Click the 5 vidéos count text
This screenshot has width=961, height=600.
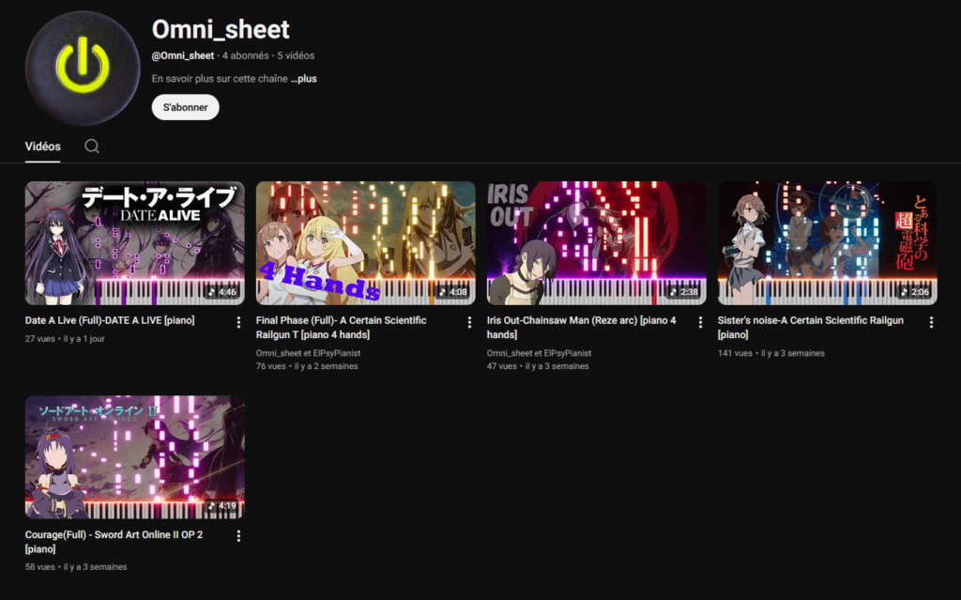tap(296, 55)
